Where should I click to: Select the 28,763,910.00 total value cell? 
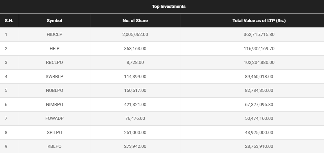259,146
